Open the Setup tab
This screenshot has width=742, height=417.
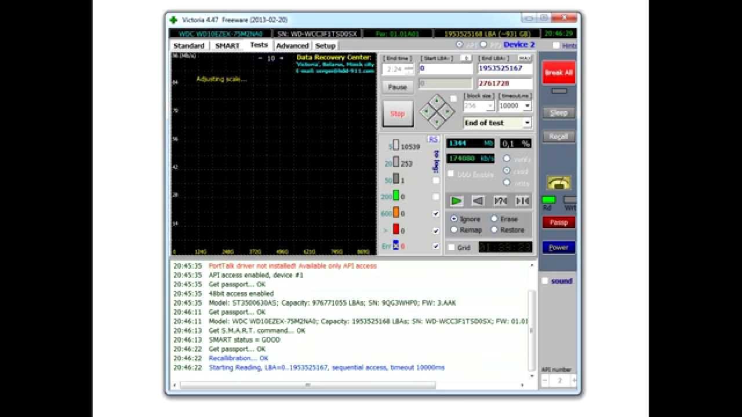[325, 46]
